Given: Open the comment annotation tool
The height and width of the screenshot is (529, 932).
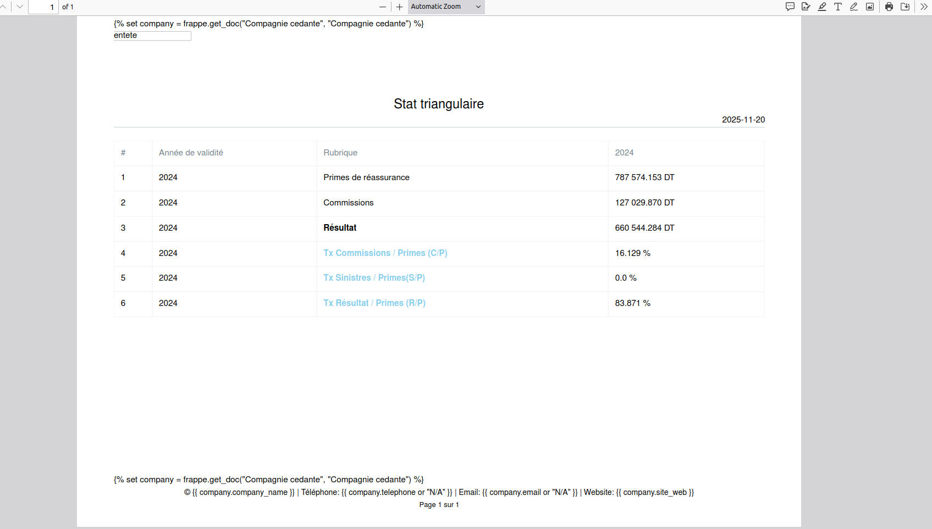Looking at the screenshot, I should [x=790, y=7].
